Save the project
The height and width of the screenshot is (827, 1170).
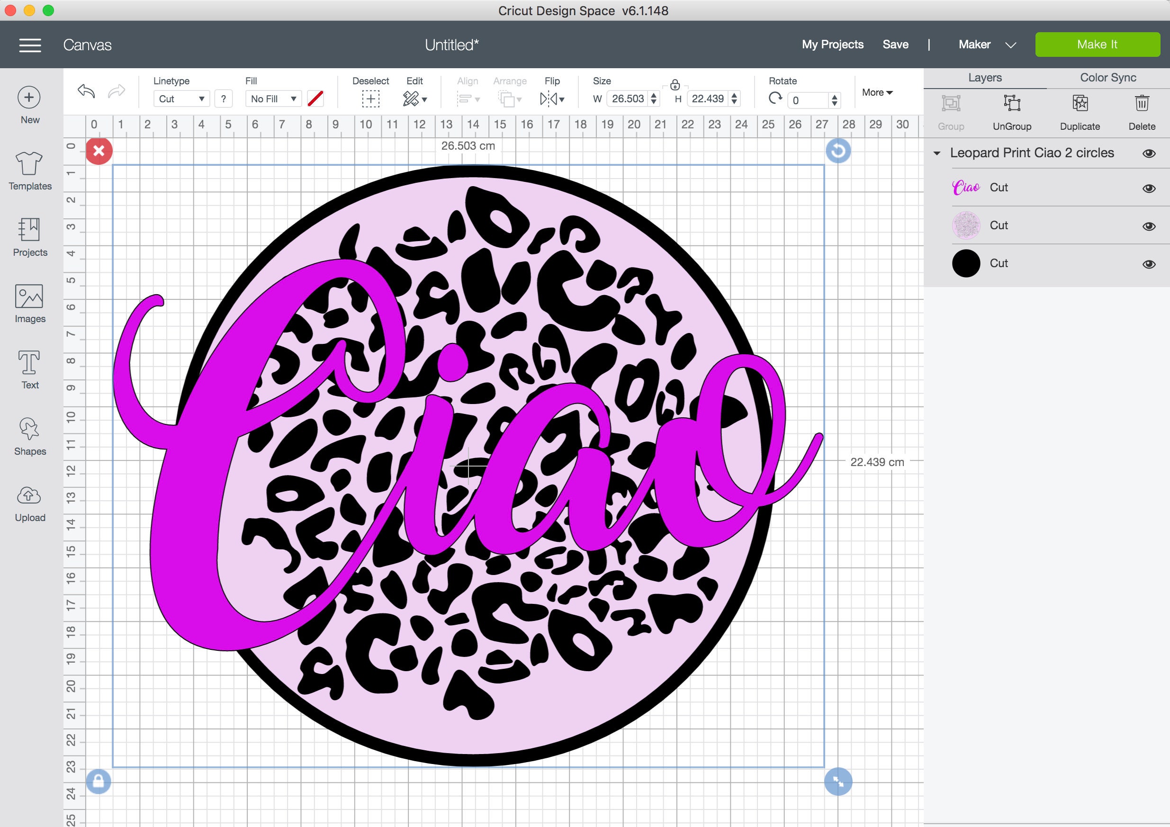895,45
